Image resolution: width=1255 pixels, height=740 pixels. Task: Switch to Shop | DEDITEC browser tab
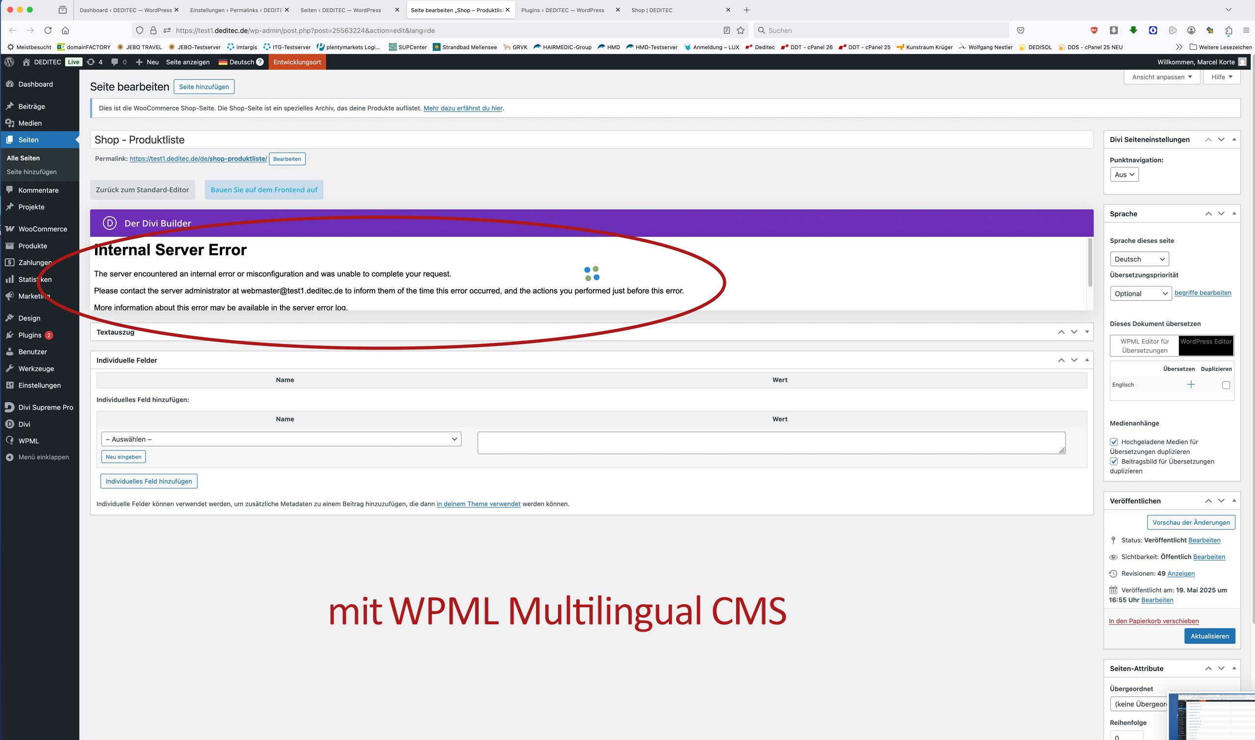point(652,10)
